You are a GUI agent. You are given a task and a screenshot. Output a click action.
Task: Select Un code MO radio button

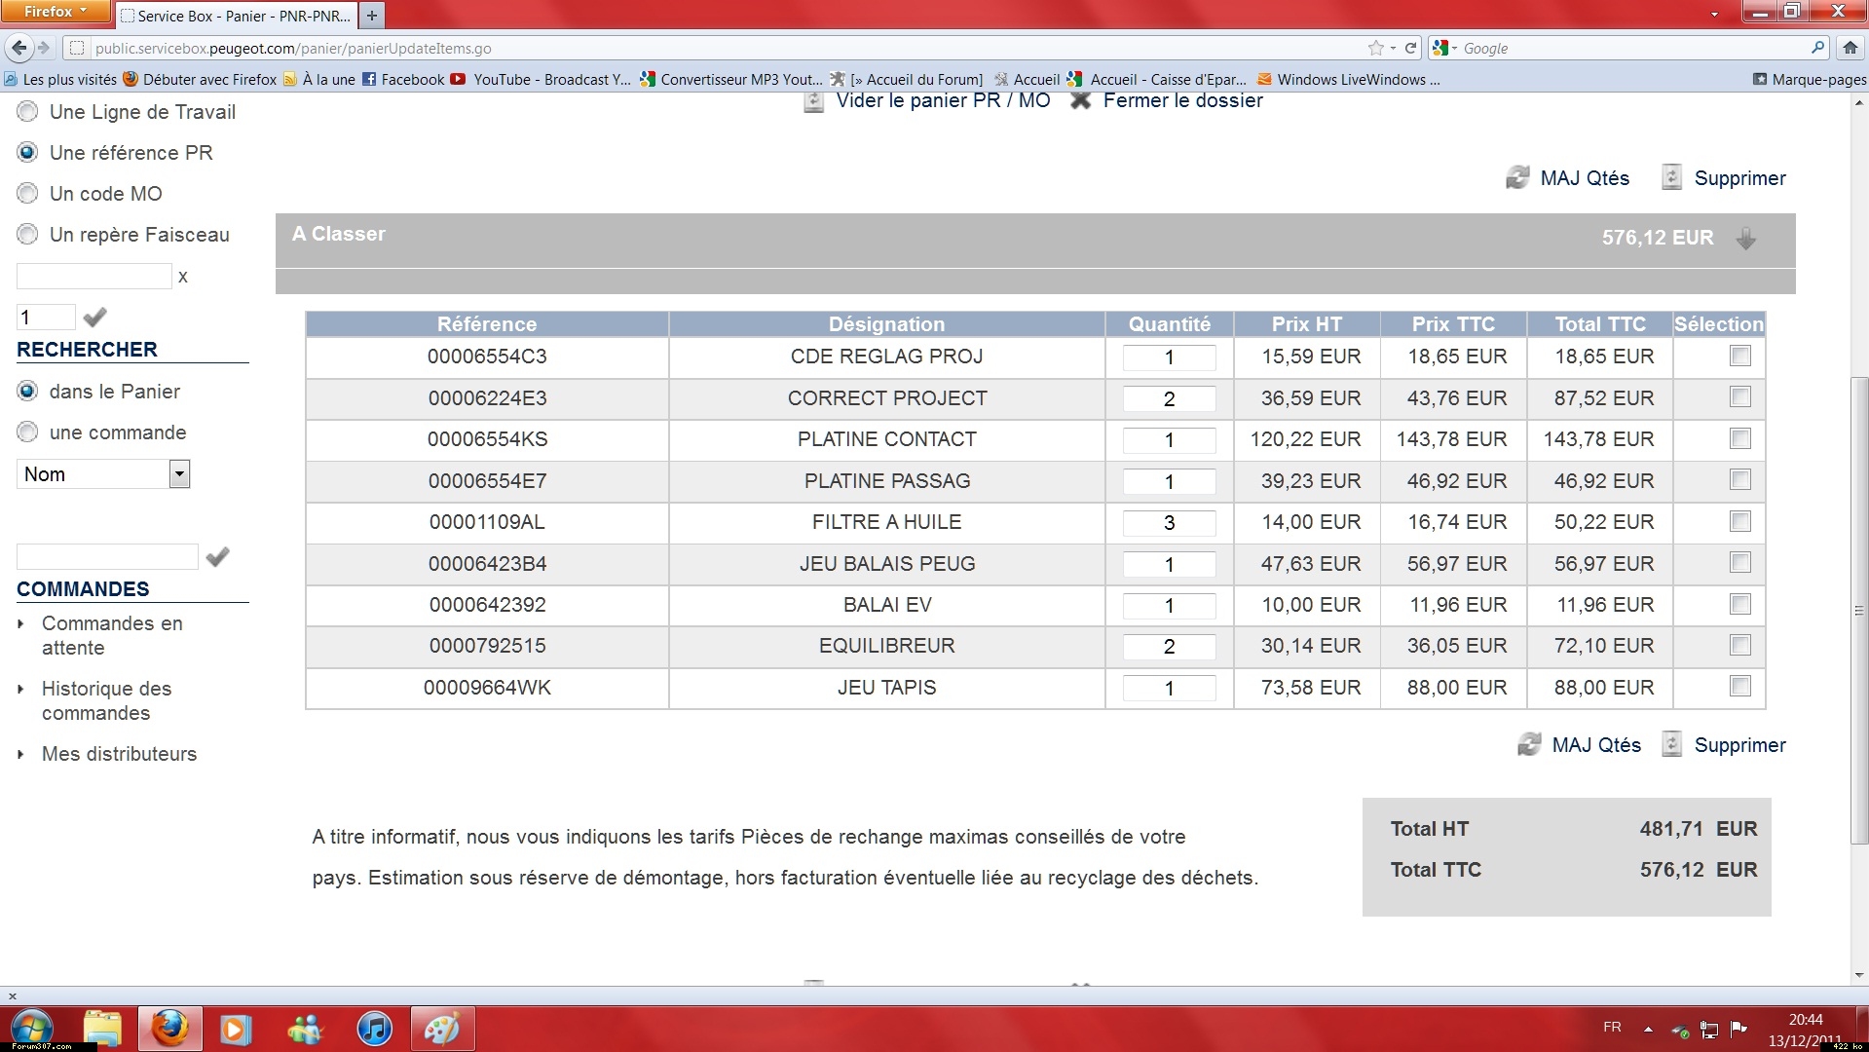point(27,194)
